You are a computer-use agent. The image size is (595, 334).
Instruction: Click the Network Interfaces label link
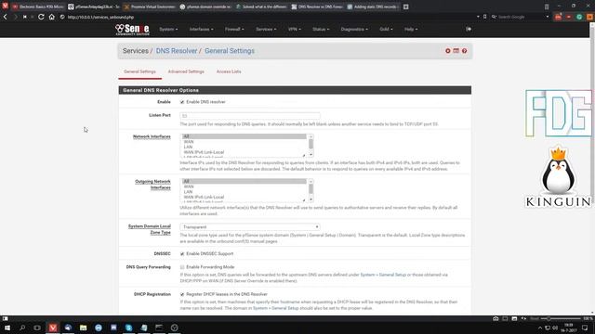click(152, 136)
